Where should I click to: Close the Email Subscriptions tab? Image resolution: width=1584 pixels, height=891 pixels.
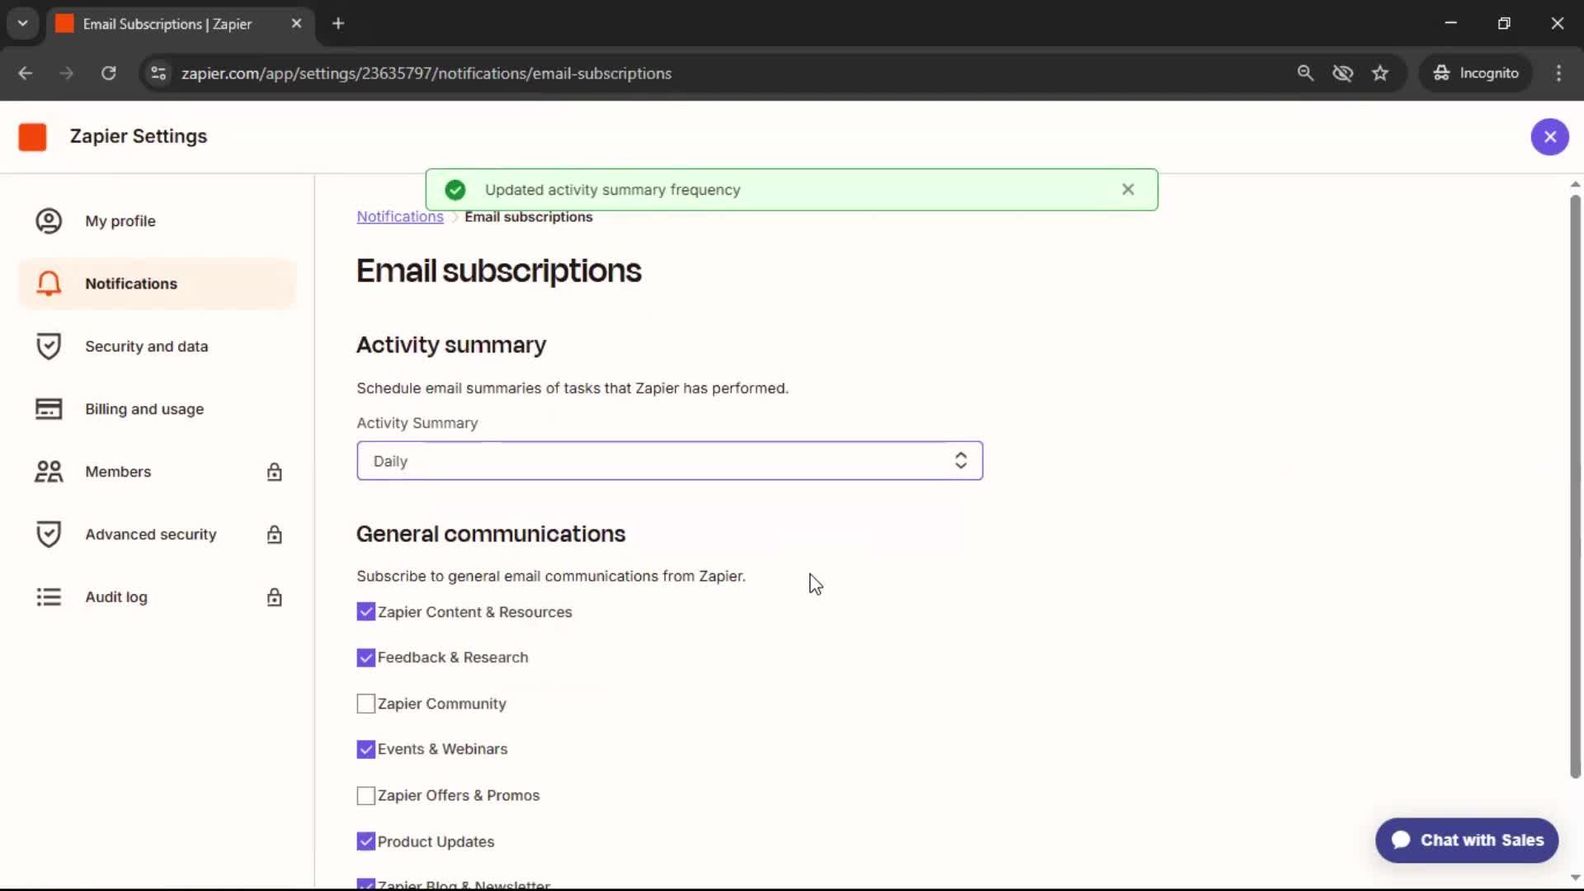coord(296,24)
